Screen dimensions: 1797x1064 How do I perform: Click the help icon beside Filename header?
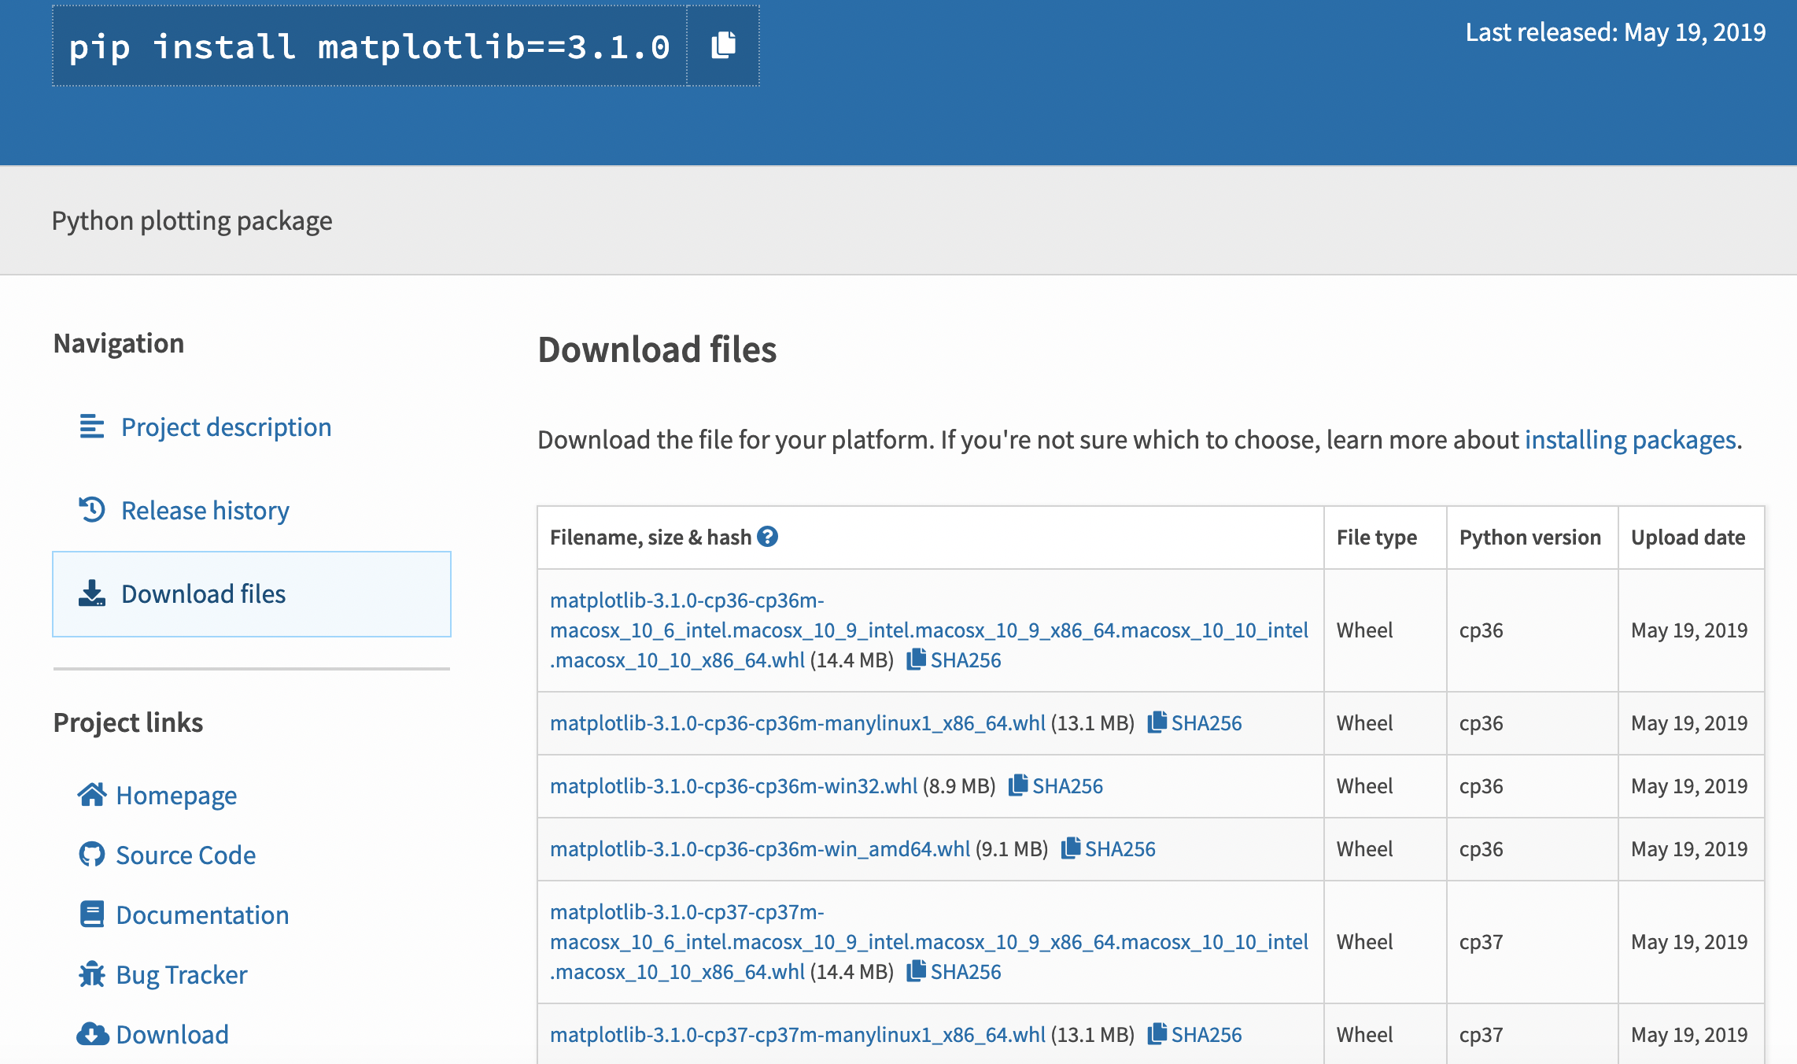pyautogui.click(x=767, y=537)
